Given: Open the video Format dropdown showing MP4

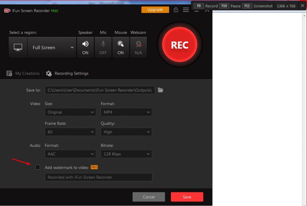Looking at the screenshot, I should tap(126, 112).
